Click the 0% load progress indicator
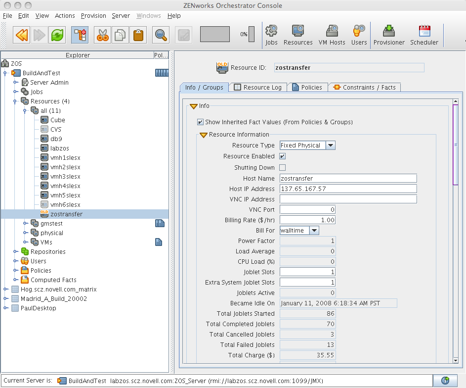The width and height of the screenshot is (466, 388). [247, 34]
